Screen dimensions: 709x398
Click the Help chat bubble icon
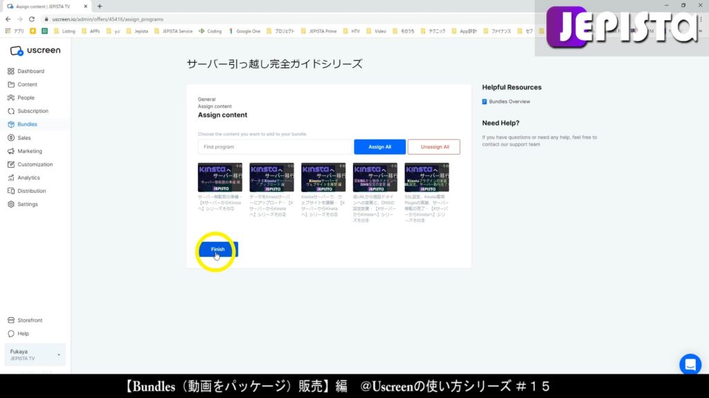point(11,334)
